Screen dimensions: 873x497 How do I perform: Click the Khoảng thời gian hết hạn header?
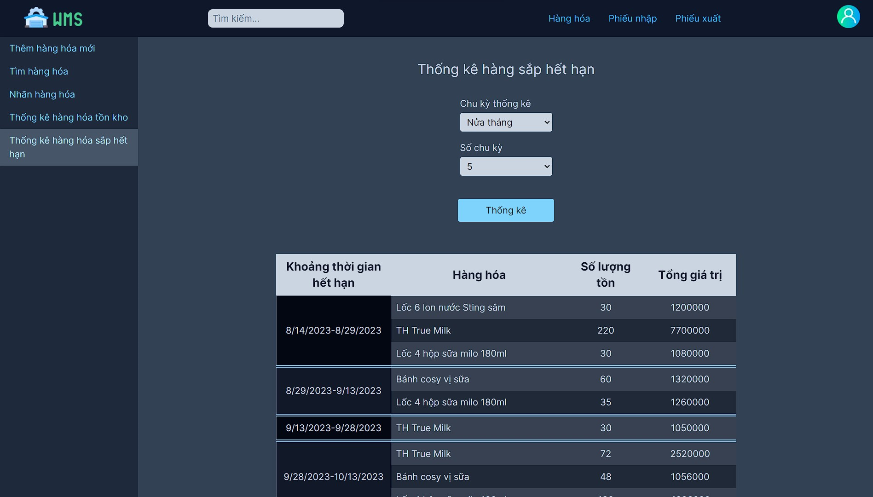(333, 275)
